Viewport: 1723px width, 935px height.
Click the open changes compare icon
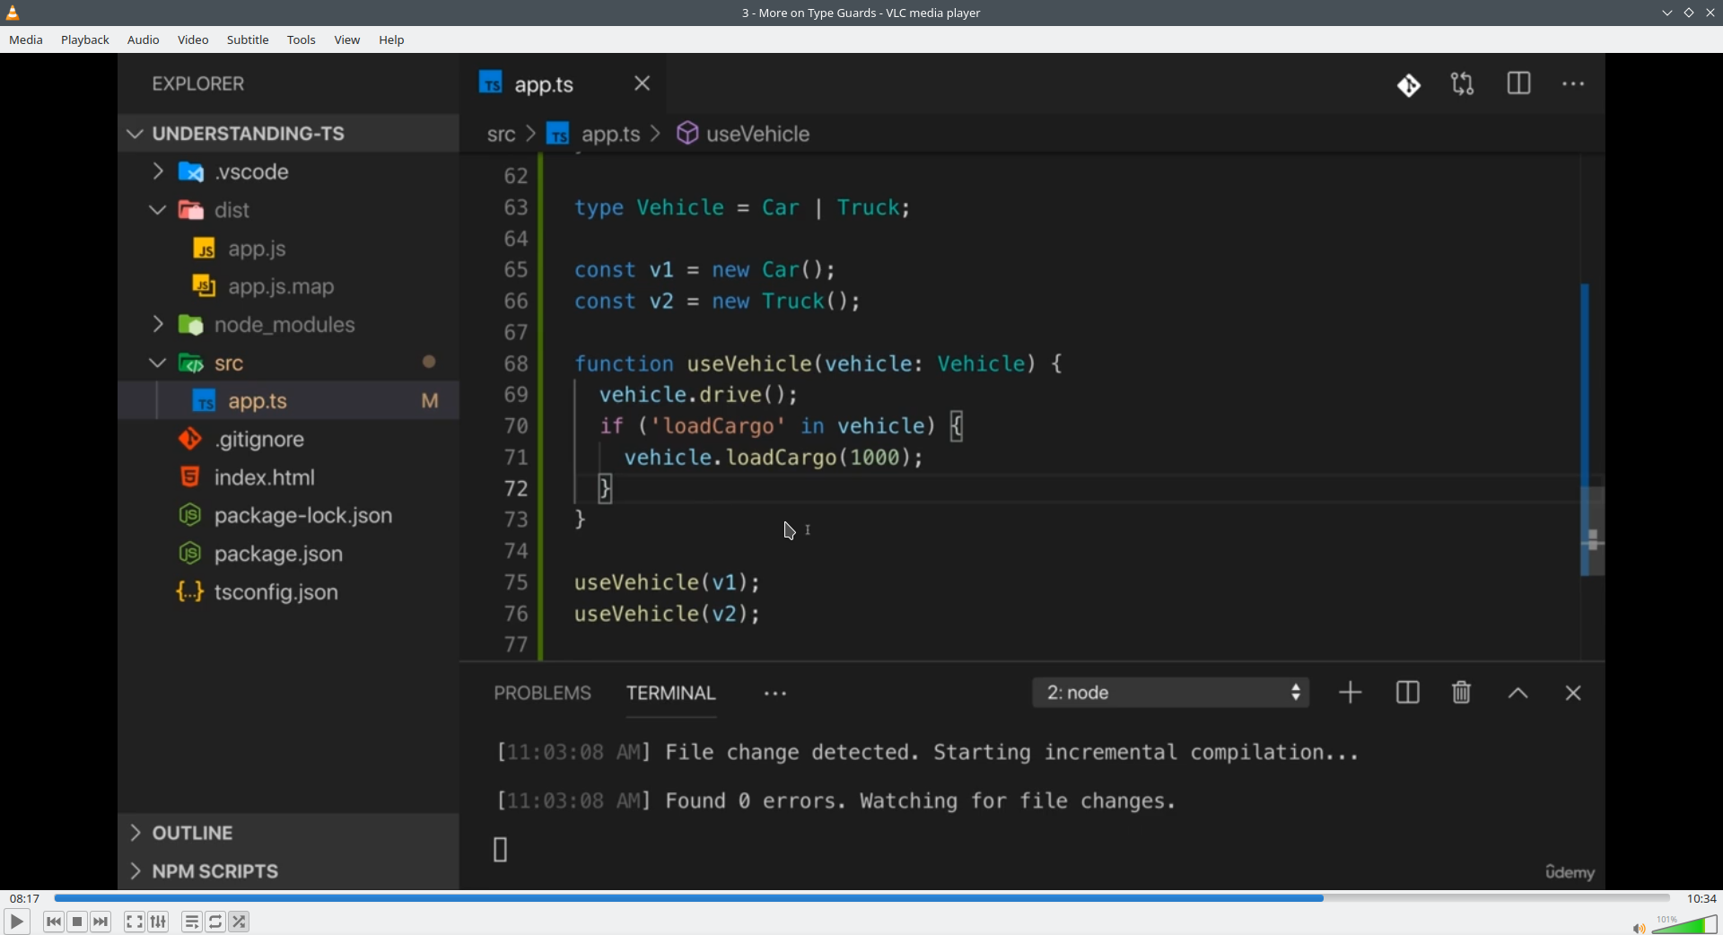coord(1463,84)
